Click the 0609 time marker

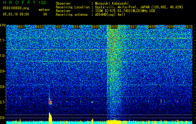(170, 27)
